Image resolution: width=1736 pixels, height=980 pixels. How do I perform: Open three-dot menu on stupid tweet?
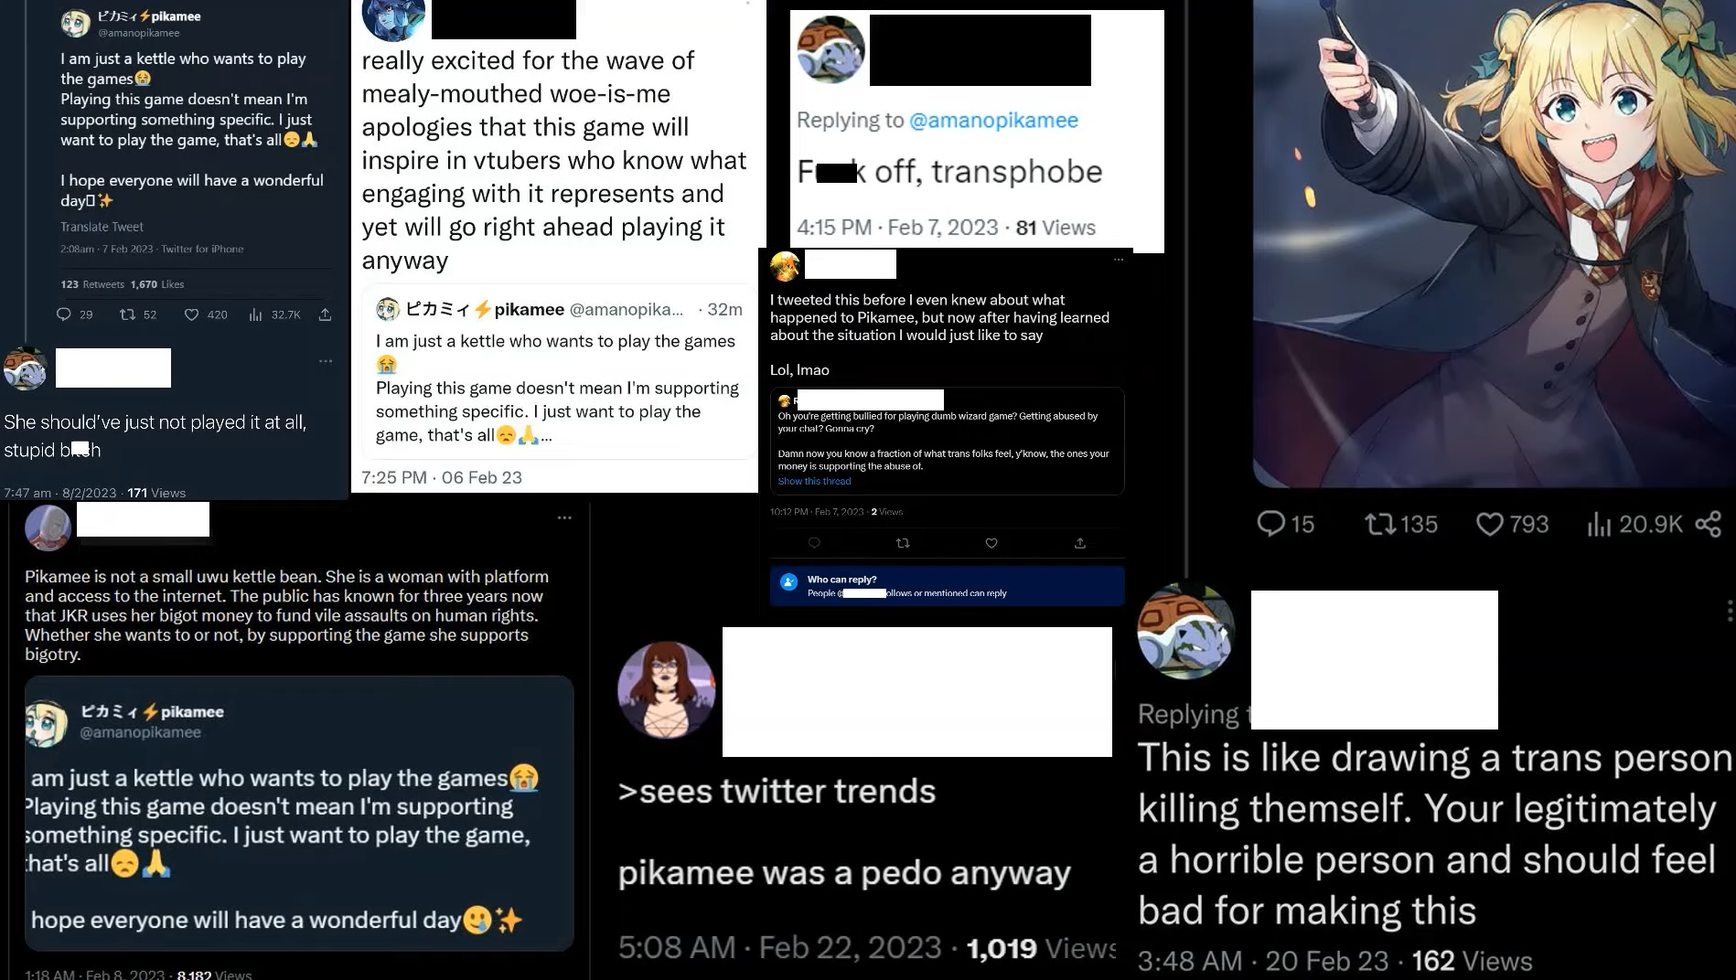coord(326,361)
